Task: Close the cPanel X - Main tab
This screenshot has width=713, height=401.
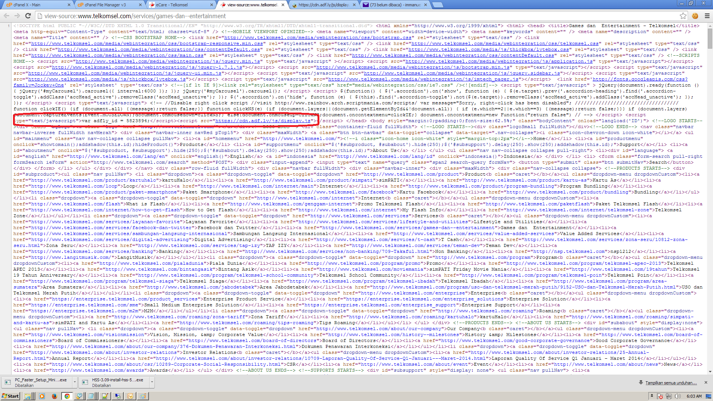Action: coord(69,5)
